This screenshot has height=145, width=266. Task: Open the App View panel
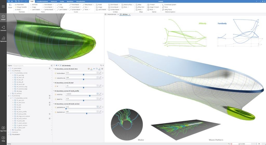[x=3, y=129]
